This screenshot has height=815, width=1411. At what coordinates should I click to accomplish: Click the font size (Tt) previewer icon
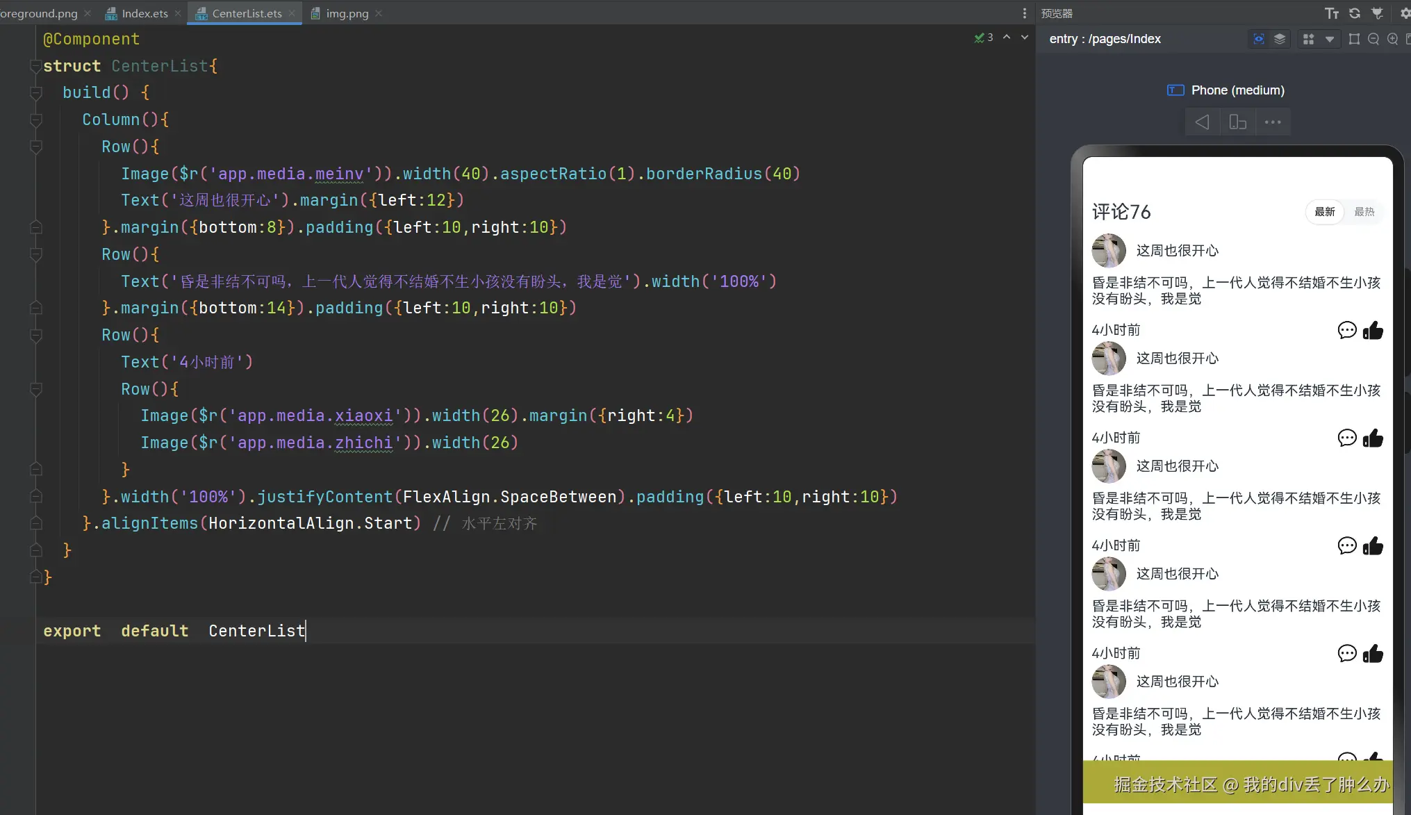pos(1331,13)
